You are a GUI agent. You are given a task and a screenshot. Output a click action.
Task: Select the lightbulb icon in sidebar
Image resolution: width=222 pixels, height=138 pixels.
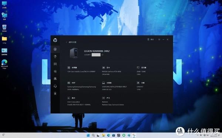[55, 56]
